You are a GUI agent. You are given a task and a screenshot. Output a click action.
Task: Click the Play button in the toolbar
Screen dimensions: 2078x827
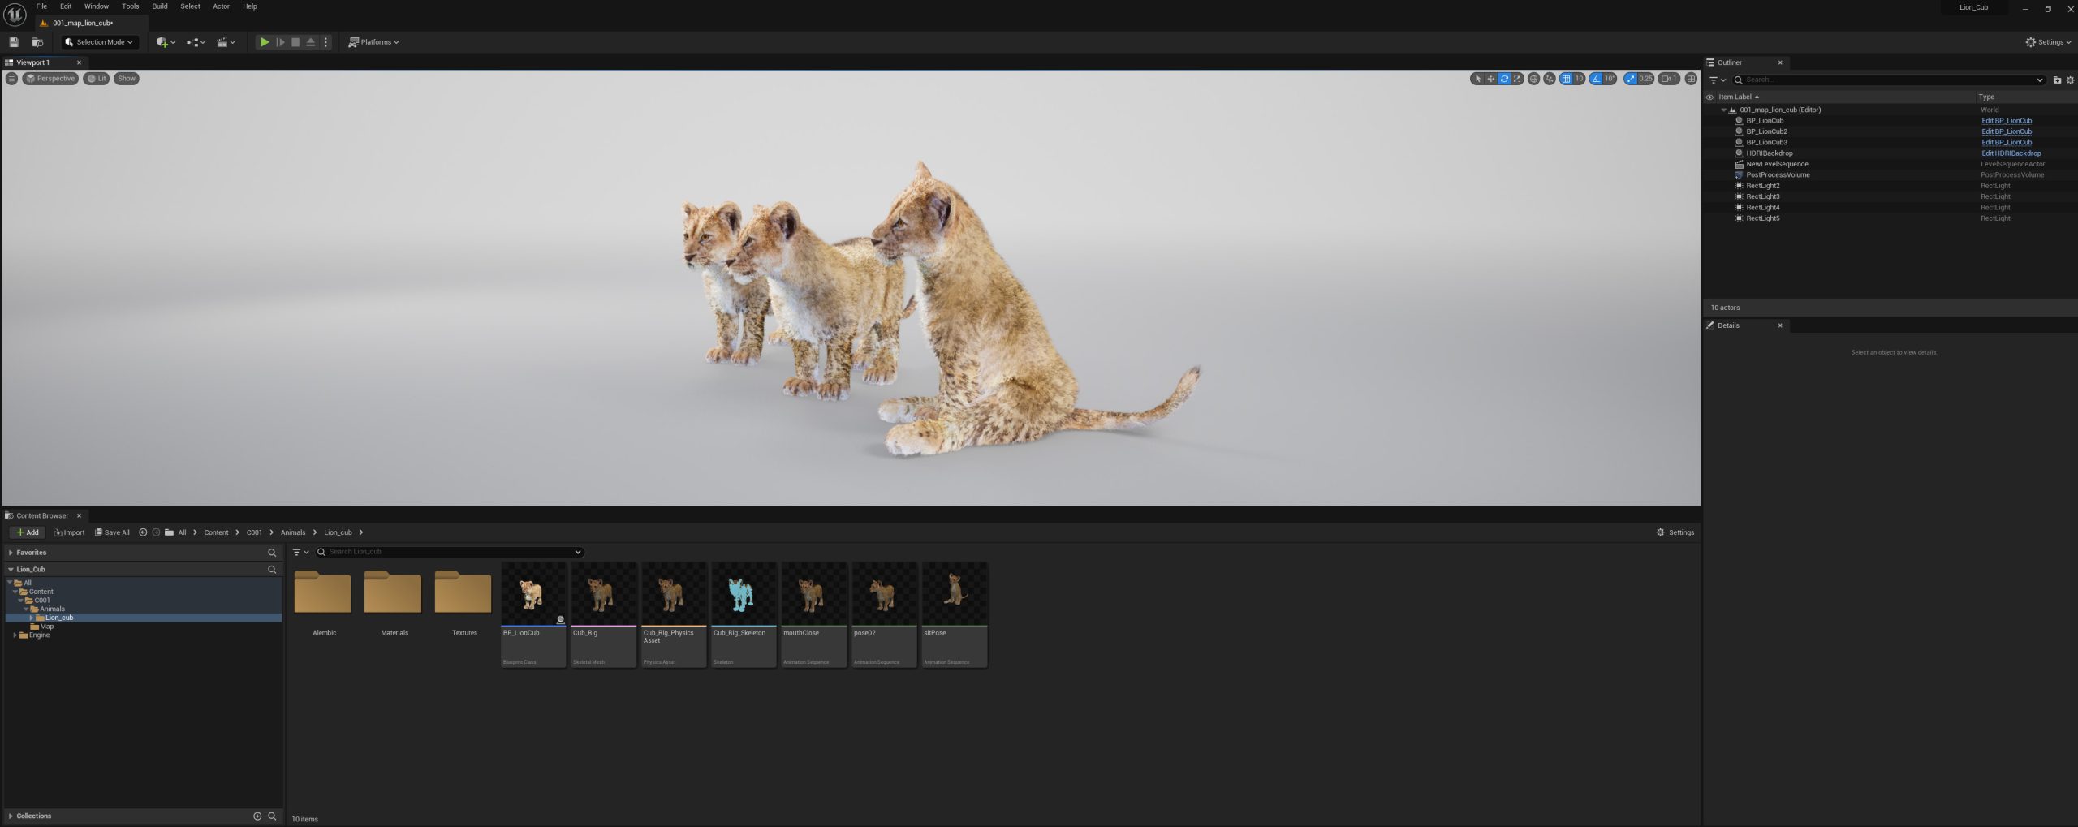[264, 42]
